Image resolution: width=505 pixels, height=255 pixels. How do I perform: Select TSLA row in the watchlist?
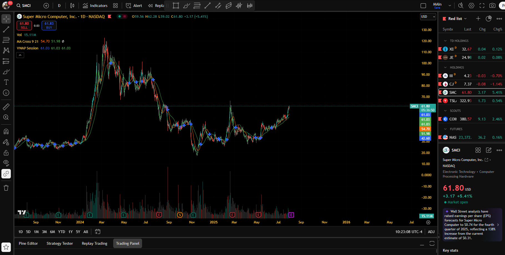coord(472,101)
